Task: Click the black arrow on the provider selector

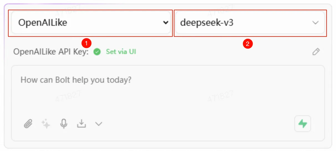Action: pyautogui.click(x=166, y=23)
